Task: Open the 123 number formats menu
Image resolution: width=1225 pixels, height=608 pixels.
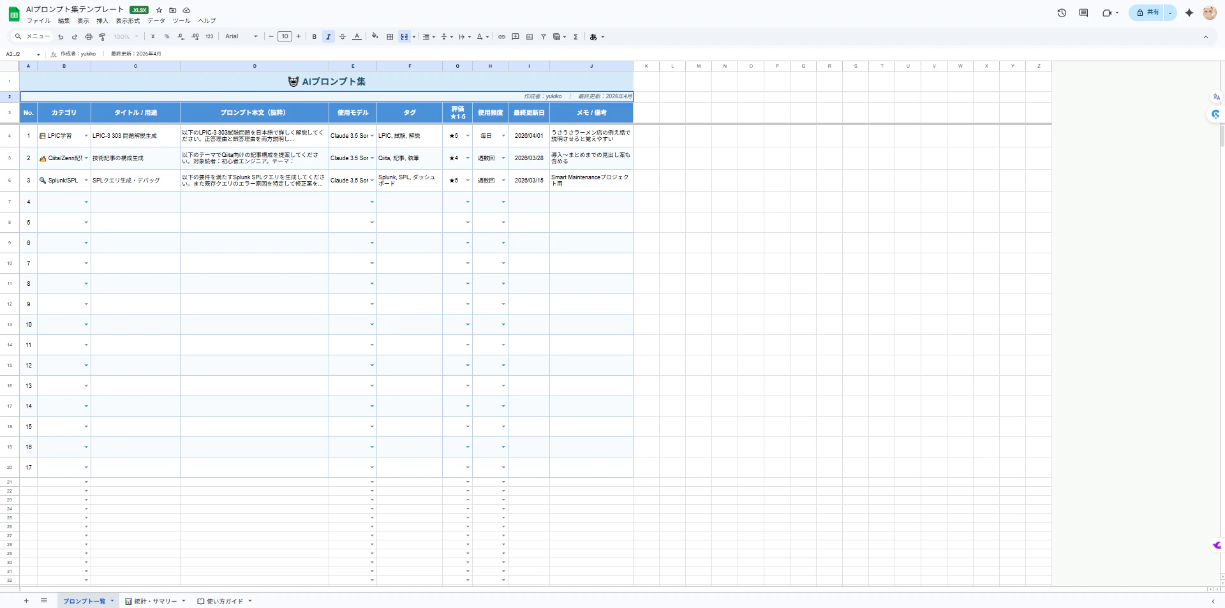Action: [x=209, y=37]
